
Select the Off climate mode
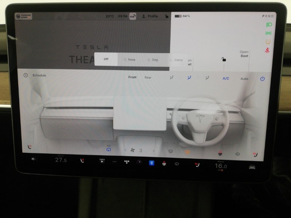tap(106, 59)
